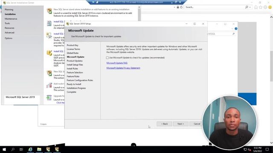Click the Add node to failover cluster icon
This screenshot has width=273, height=153.
point(49,85)
